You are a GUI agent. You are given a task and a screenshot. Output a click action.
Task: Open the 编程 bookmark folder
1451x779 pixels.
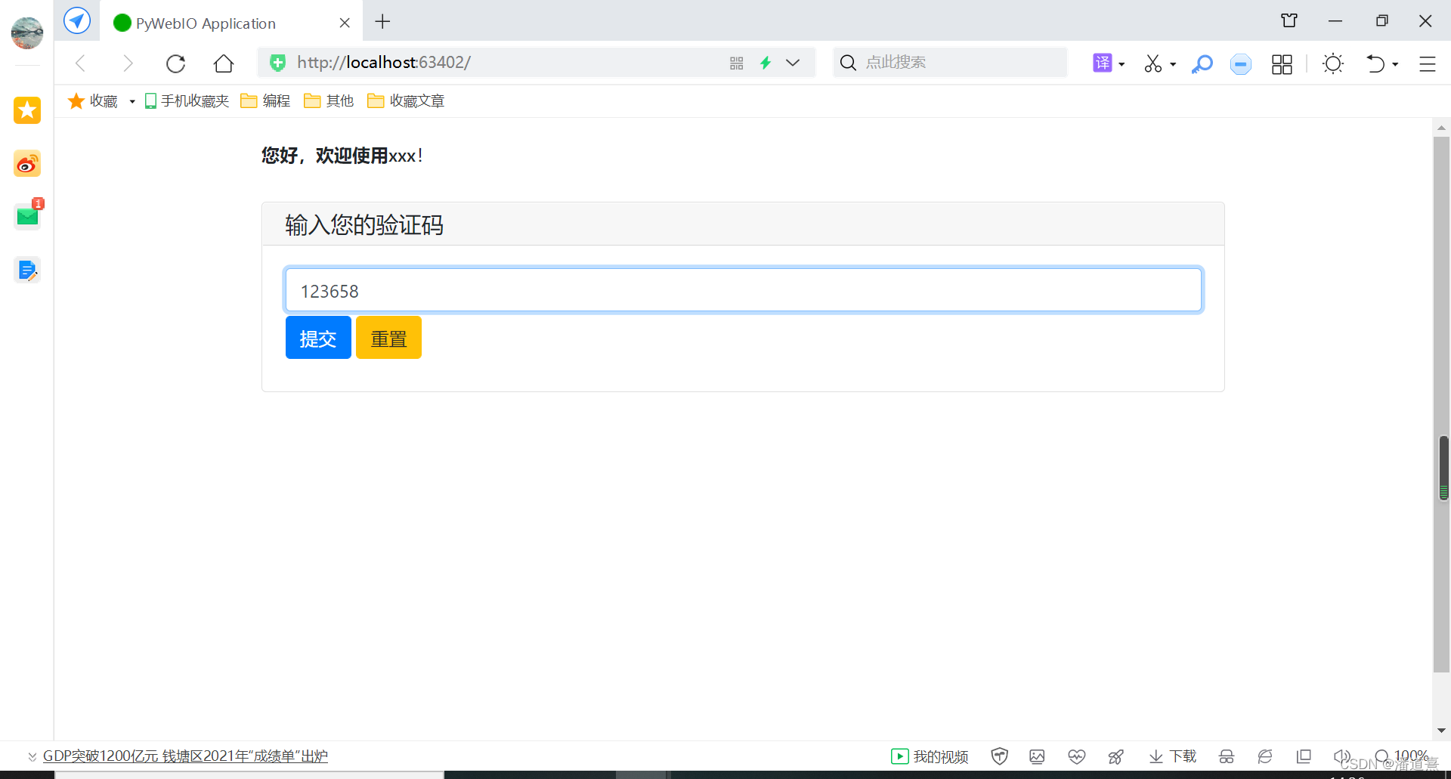265,100
